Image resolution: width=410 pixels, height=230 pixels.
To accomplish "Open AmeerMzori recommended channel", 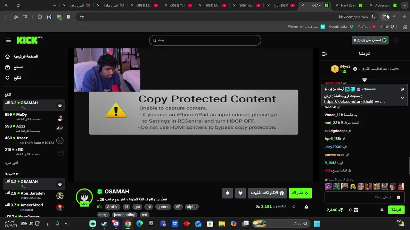I will (x=34, y=207).
